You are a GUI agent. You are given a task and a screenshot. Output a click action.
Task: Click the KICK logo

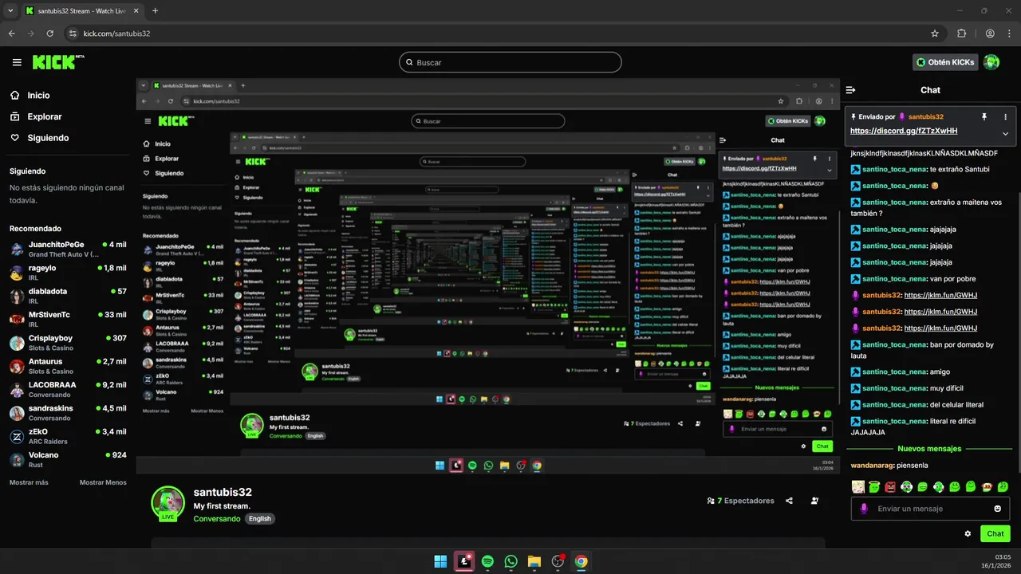[x=58, y=62]
